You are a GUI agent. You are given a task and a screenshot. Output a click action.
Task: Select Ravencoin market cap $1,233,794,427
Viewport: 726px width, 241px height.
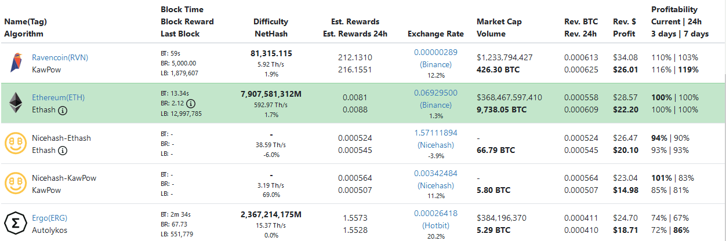coord(504,57)
